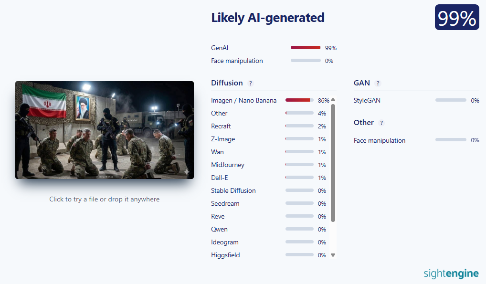Image resolution: width=486 pixels, height=284 pixels.
Task: Select the MidJourney row label
Action: (228, 165)
